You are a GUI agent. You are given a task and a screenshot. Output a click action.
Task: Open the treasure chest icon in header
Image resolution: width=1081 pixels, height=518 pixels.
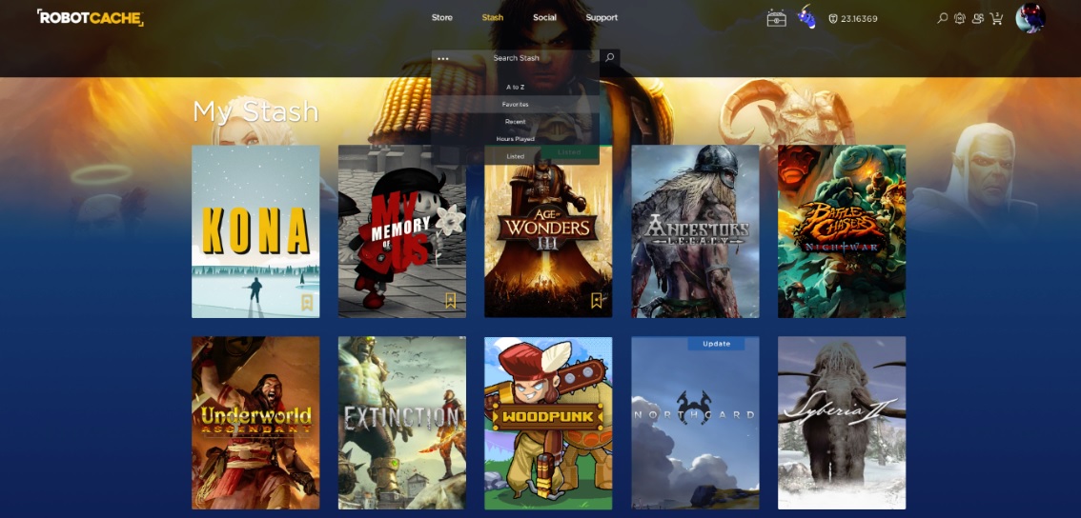pos(776,19)
